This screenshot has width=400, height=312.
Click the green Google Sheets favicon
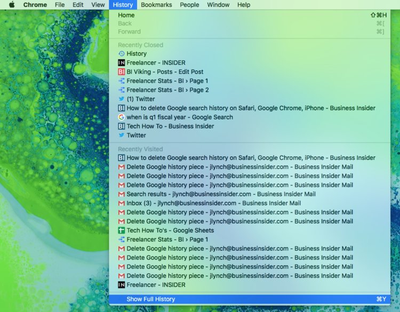[121, 230]
